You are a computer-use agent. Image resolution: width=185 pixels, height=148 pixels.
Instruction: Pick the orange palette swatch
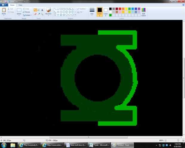pos(123,9)
